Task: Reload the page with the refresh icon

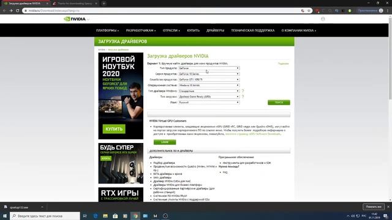Action: click(x=18, y=11)
